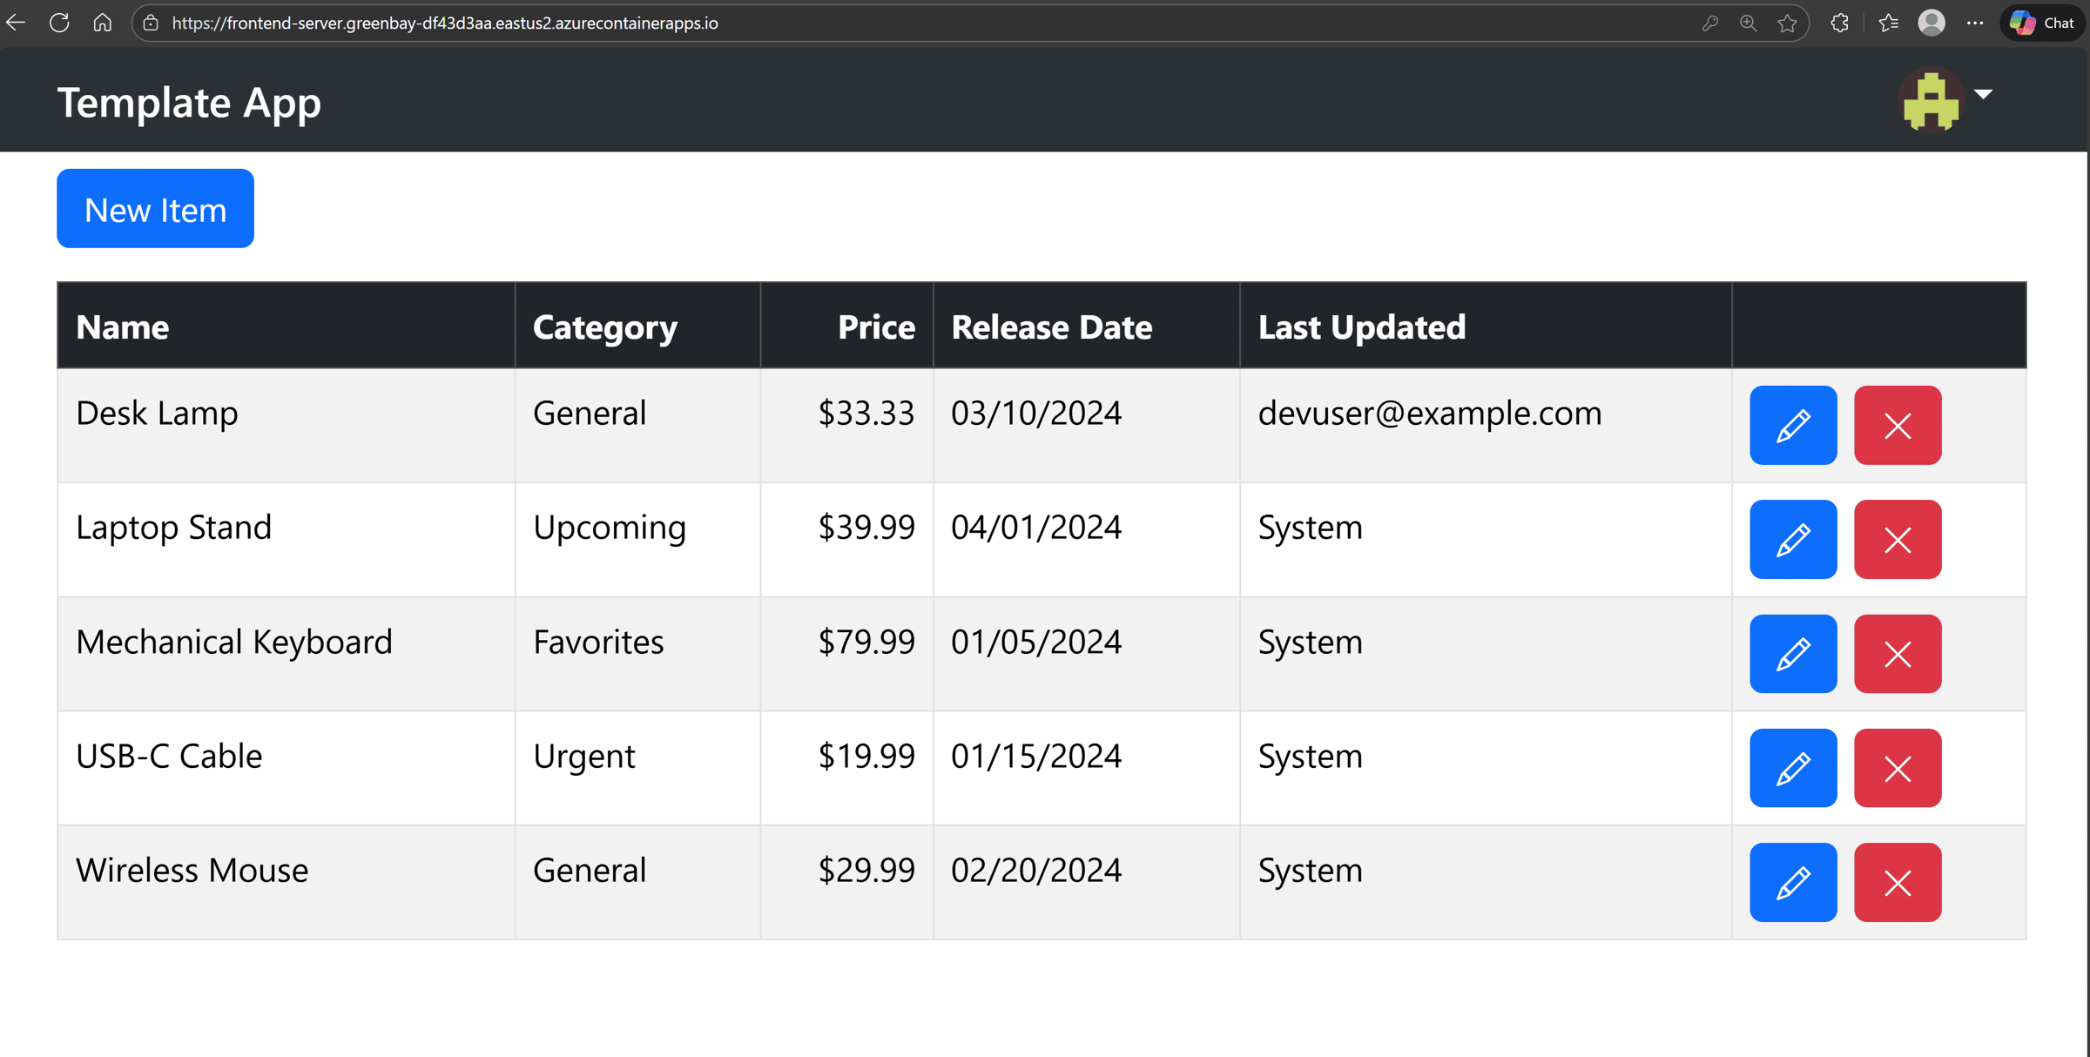
Task: Remove the Laptop Stand entry
Action: coord(1897,539)
